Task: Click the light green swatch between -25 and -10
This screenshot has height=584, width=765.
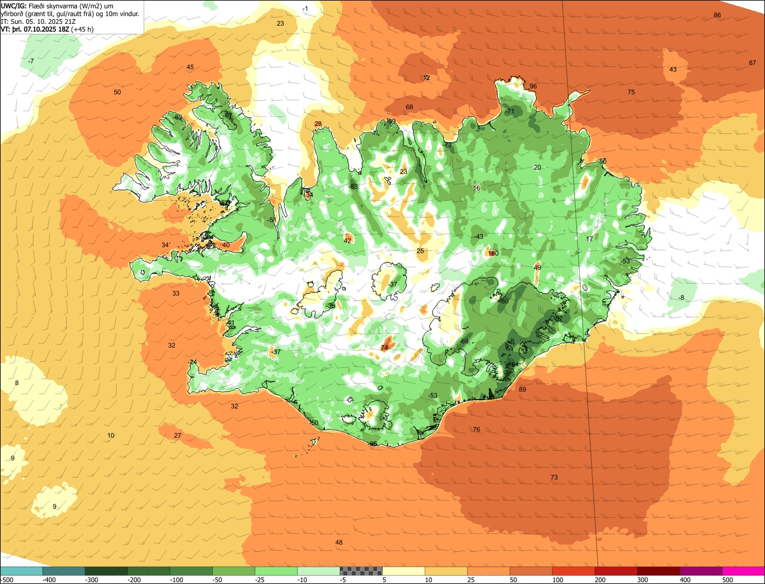Action: (x=276, y=570)
